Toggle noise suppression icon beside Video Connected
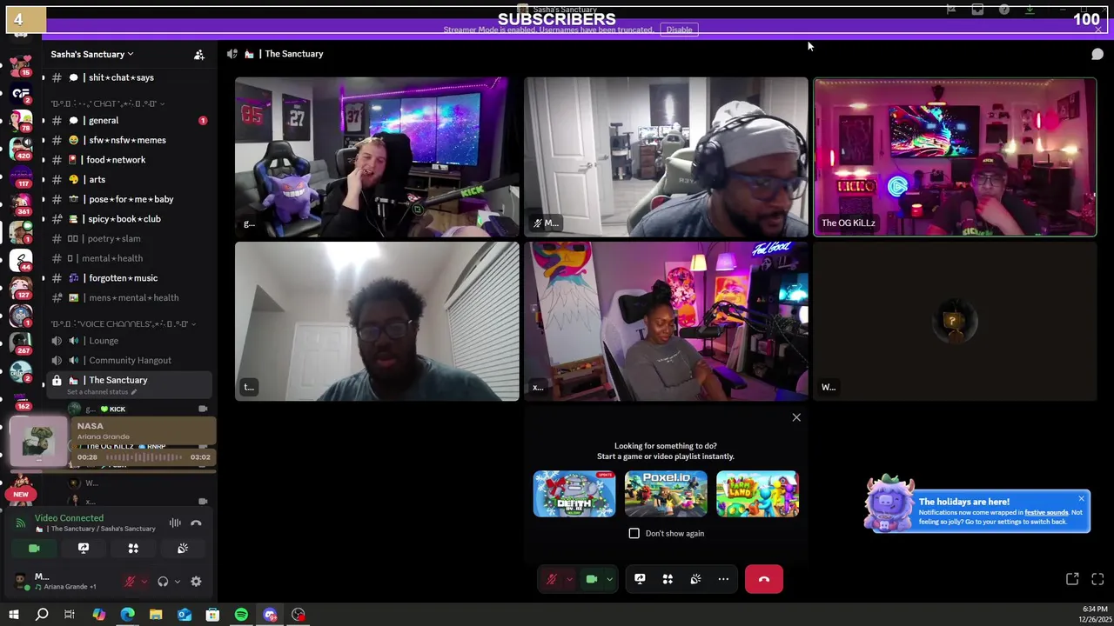 click(175, 523)
